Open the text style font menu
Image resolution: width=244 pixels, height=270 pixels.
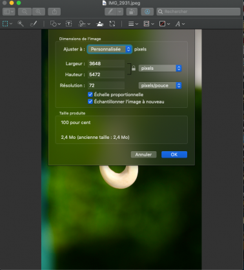[x=180, y=24]
